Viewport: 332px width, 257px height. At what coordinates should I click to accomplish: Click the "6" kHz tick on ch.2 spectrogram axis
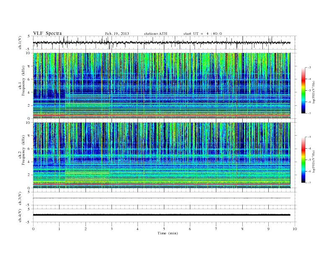[x=29, y=149]
